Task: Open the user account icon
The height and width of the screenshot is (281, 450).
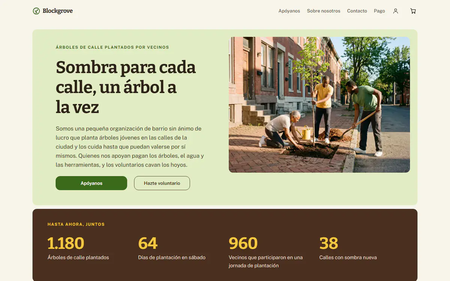Action: click(396, 11)
